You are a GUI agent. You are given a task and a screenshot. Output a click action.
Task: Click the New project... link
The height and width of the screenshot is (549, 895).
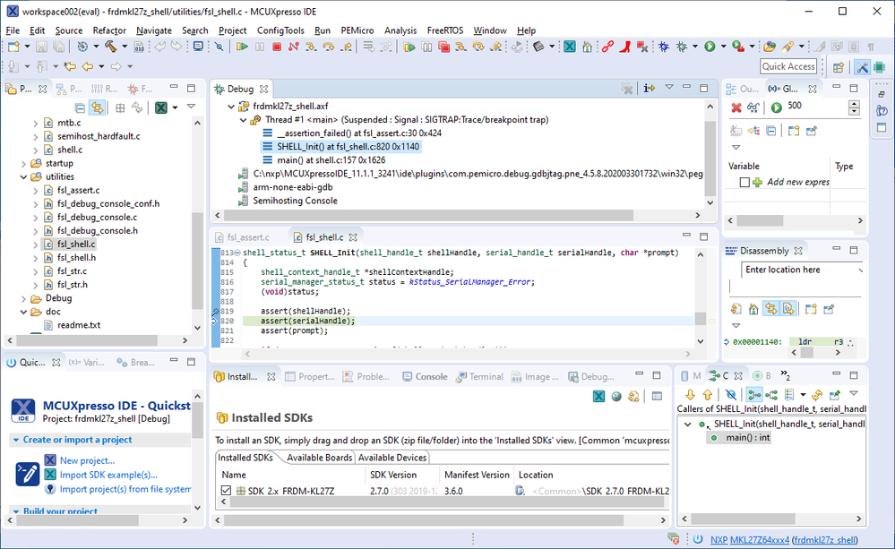(x=87, y=460)
